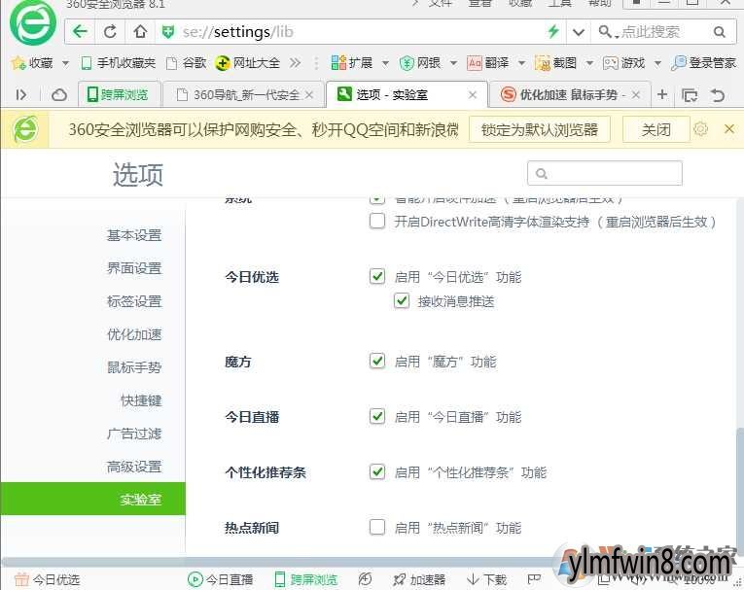The width and height of the screenshot is (744, 590).
Task: Switch to 360导航 tab
Action: pos(243,95)
